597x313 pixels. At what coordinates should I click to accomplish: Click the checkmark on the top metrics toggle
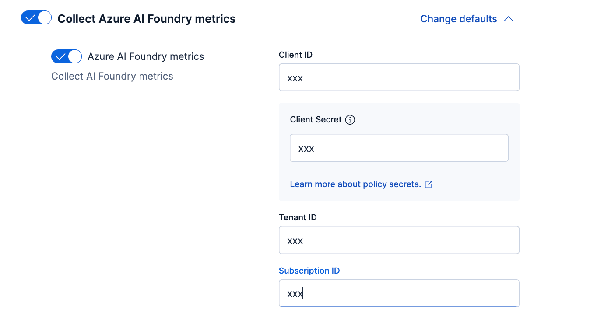(31, 17)
